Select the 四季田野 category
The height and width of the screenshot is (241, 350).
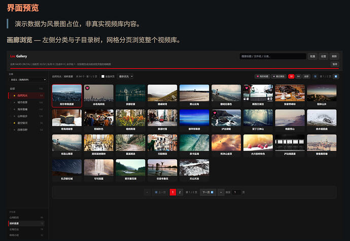[26, 130]
